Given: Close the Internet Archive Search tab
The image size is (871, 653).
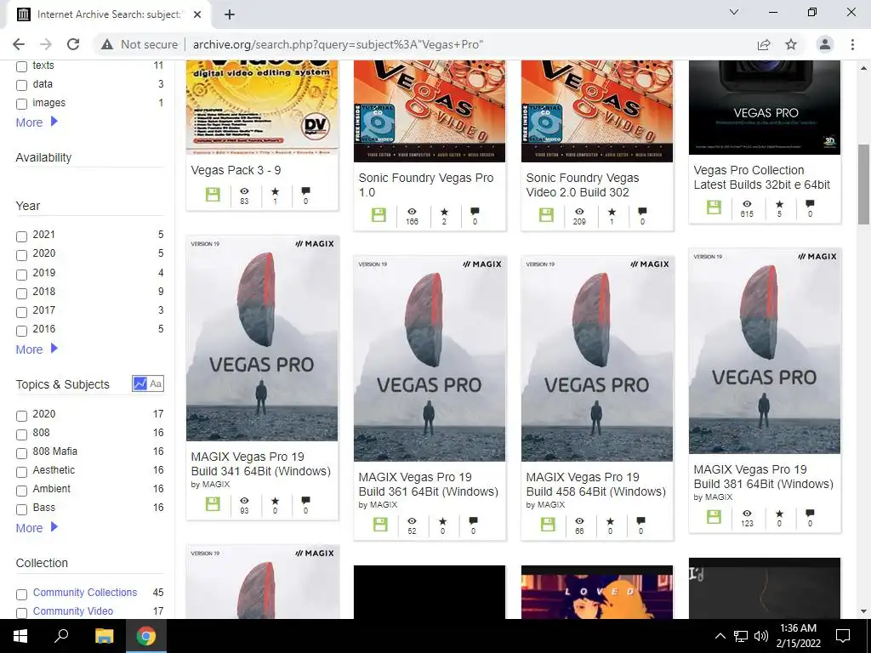Looking at the screenshot, I should coord(197,14).
